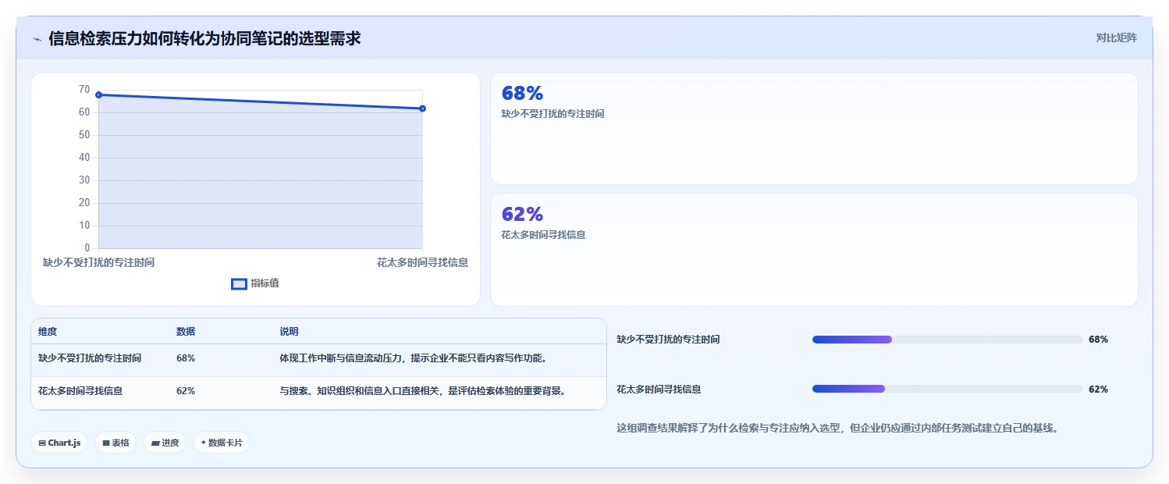Click the progress label 缺少不受打扰的专注时间
The height and width of the screenshot is (484, 1169).
point(668,340)
